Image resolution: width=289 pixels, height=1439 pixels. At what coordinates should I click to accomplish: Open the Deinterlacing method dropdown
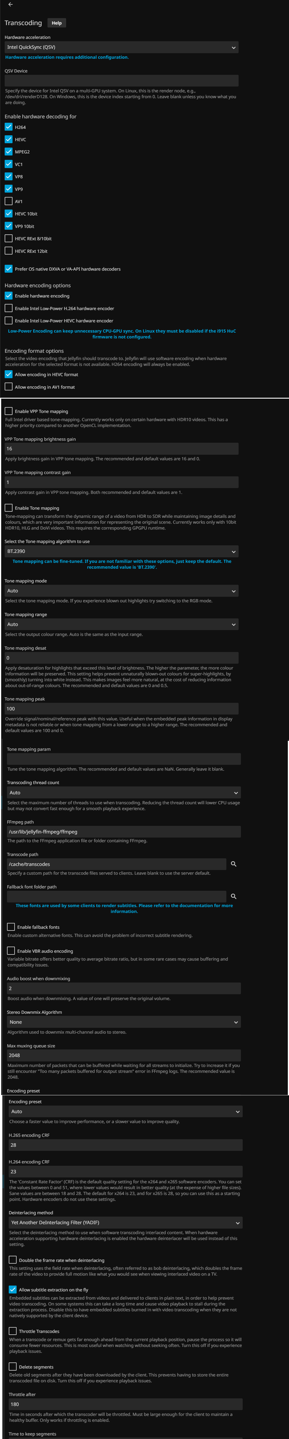click(x=125, y=1222)
